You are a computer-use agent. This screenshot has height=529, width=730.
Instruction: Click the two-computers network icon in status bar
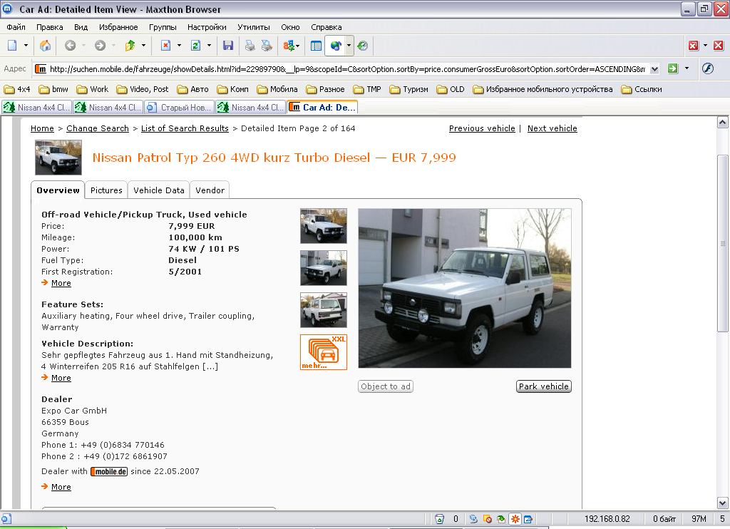[x=473, y=519]
